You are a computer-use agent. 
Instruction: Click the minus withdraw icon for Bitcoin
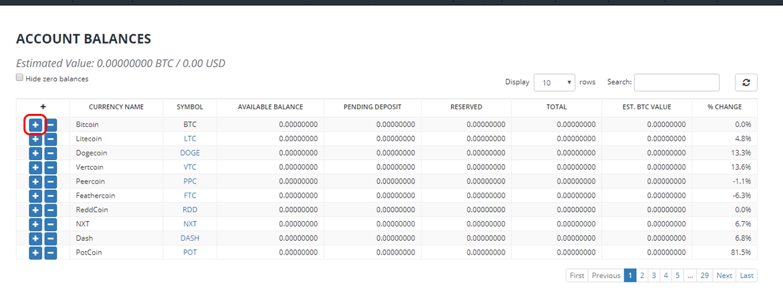51,124
